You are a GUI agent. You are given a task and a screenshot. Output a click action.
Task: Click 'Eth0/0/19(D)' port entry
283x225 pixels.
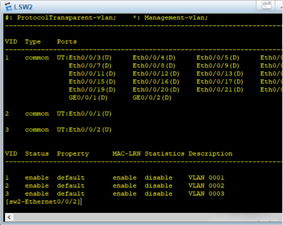[92, 90]
